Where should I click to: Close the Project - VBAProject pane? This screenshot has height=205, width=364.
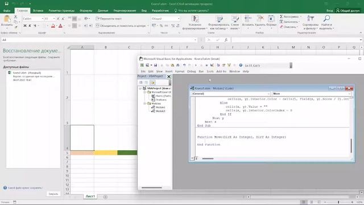pos(169,76)
